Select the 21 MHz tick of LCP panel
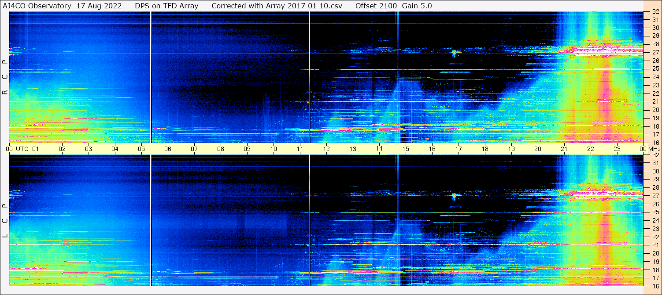Viewport: 662px width, 295px height. click(x=655, y=245)
